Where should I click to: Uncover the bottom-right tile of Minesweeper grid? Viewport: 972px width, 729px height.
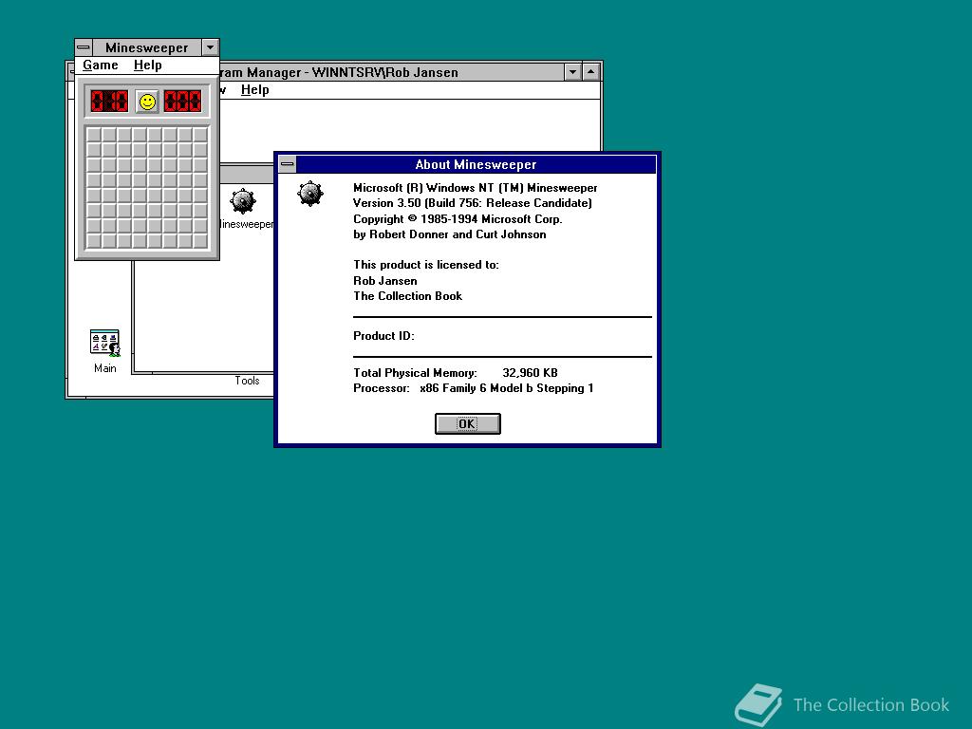199,240
